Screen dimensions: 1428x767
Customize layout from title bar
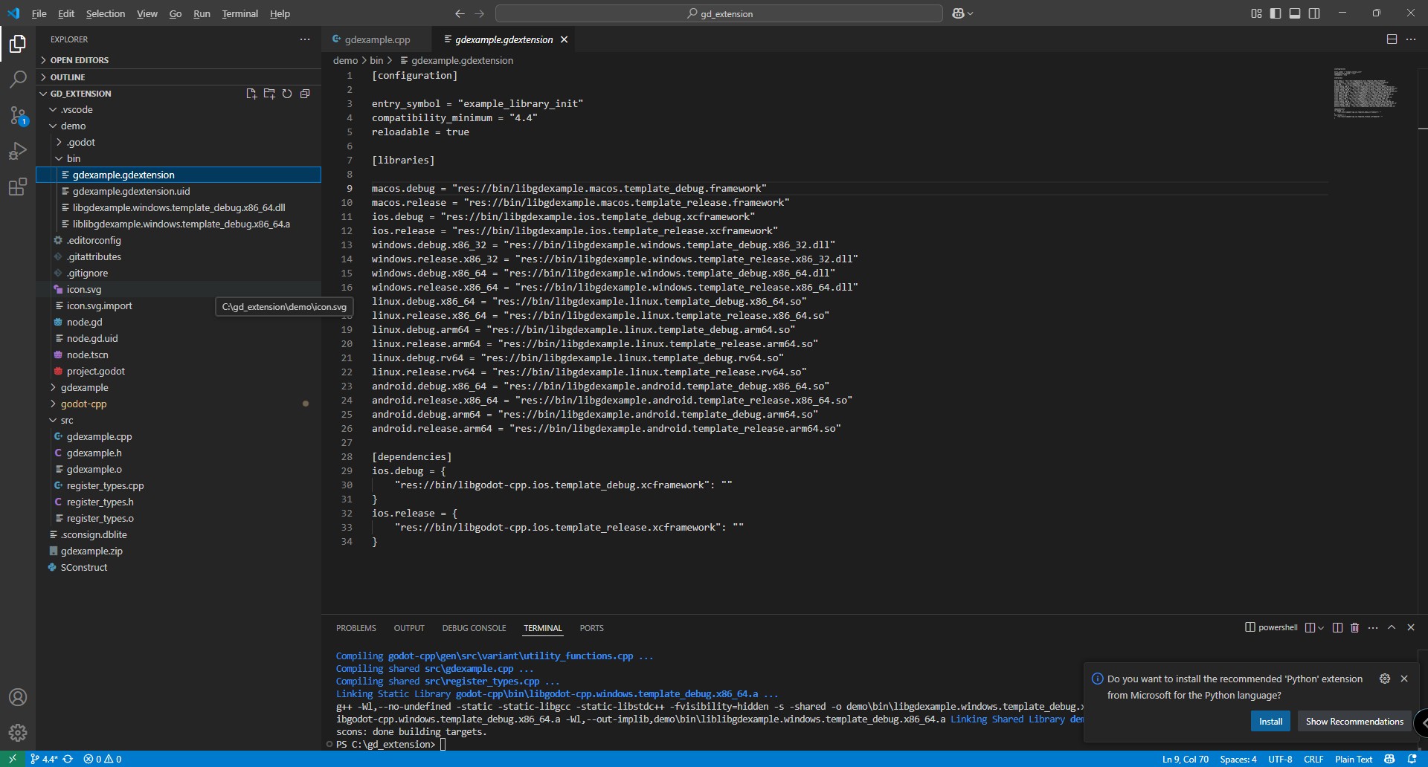(x=1256, y=13)
